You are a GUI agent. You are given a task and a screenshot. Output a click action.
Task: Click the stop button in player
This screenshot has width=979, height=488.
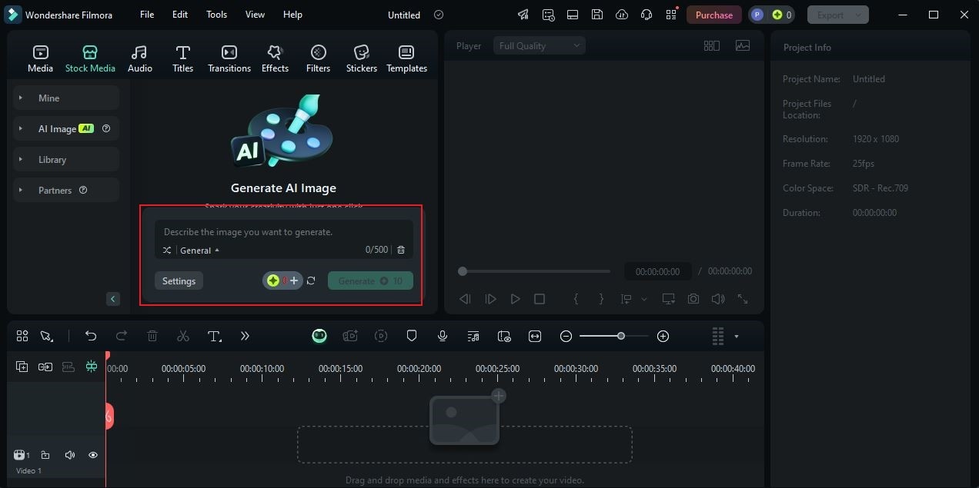(540, 299)
